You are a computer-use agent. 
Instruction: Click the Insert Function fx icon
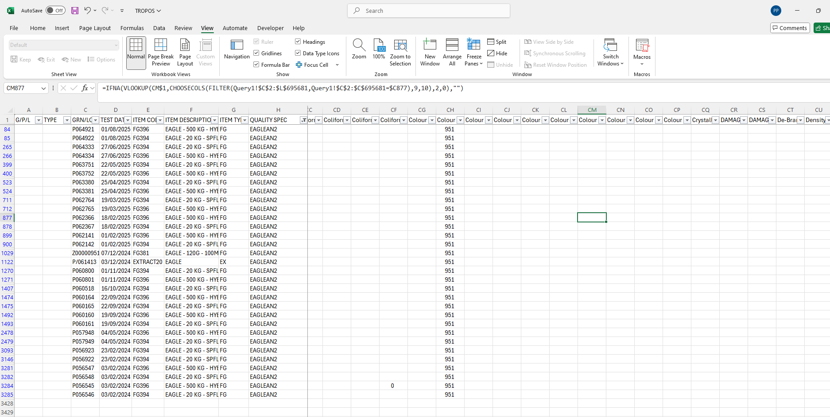click(85, 88)
